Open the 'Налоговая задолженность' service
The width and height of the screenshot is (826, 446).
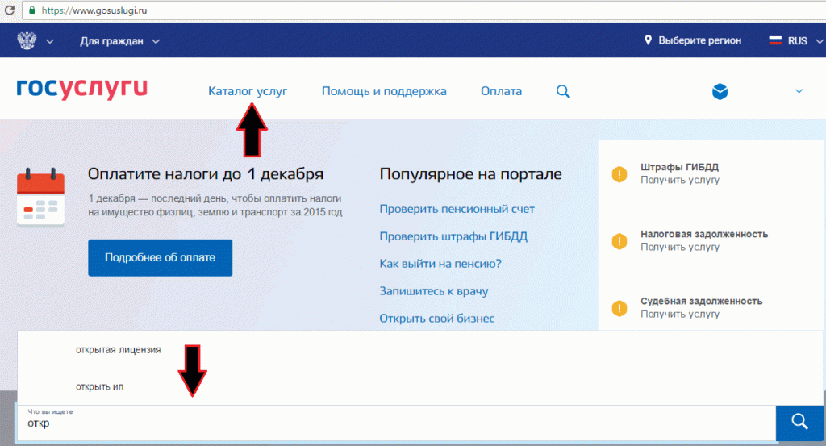704,234
